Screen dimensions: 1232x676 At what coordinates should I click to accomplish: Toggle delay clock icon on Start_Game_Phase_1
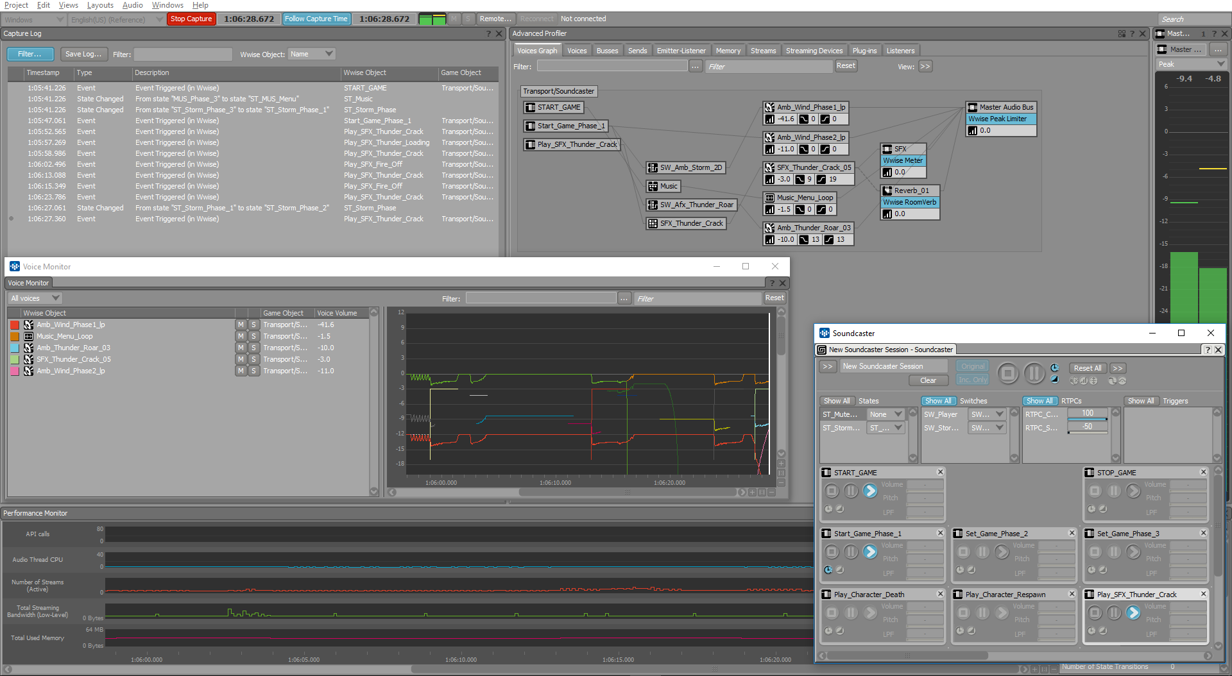pyautogui.click(x=828, y=570)
